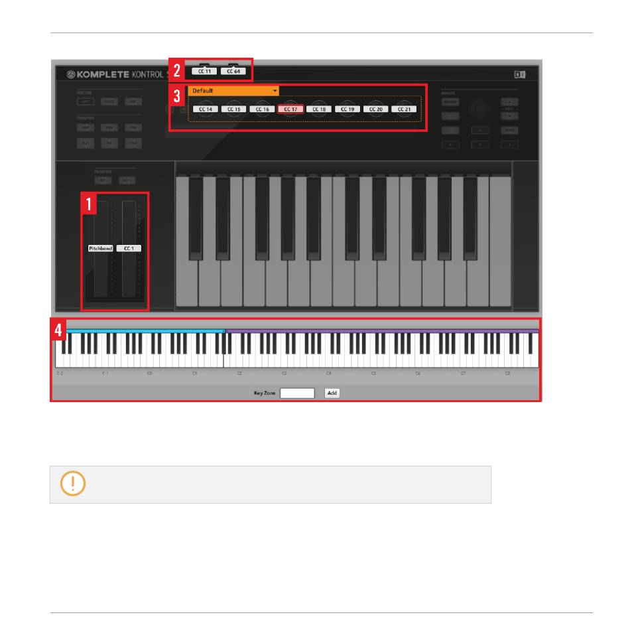
Task: Select the CC 18 knob
Action: (319, 109)
